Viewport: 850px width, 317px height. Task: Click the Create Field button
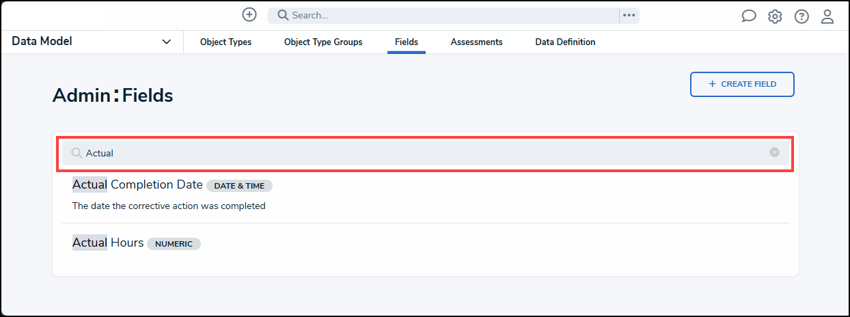coord(742,84)
